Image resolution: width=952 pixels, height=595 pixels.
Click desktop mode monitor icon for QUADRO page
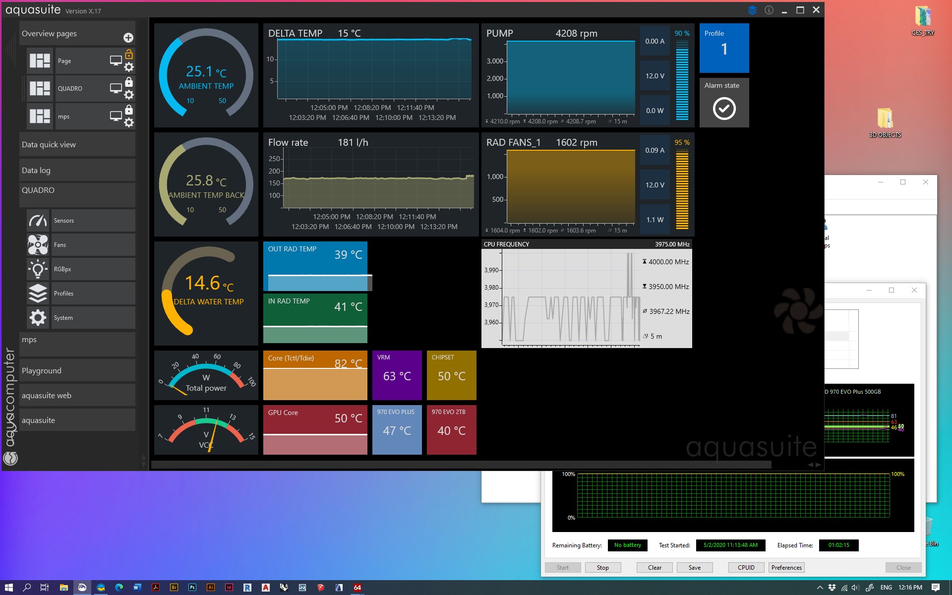coord(116,88)
